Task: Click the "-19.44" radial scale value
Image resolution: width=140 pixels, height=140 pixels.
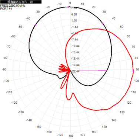Action: point(75,65)
